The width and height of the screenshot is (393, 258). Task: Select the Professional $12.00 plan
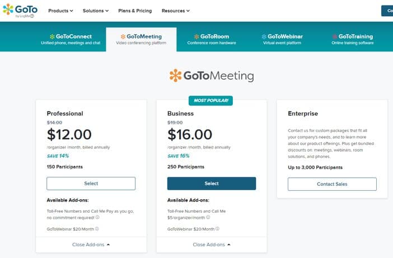91,184
